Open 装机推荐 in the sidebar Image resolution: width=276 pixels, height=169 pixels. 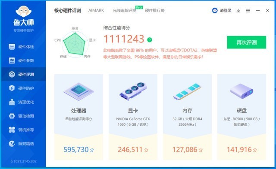tap(23, 130)
